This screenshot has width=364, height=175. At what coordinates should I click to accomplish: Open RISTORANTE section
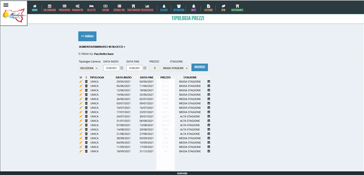point(237,8)
